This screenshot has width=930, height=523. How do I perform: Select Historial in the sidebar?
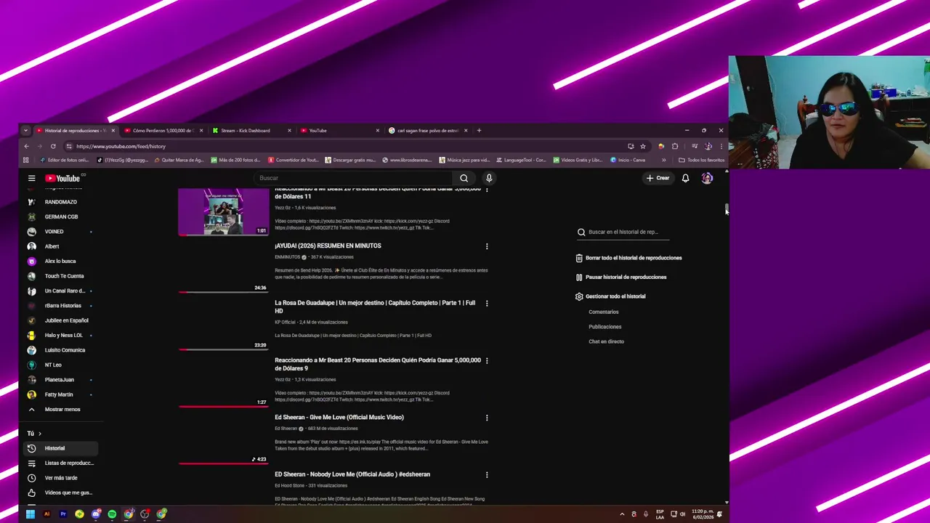pyautogui.click(x=60, y=448)
